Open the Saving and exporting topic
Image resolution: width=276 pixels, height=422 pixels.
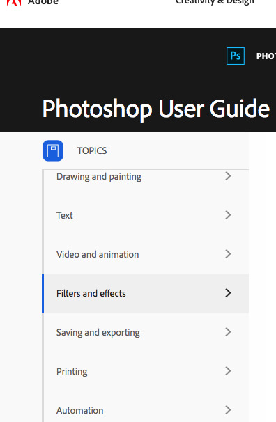click(x=98, y=333)
